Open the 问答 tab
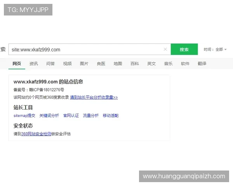The height and width of the screenshot is (186, 233). tap(50, 64)
